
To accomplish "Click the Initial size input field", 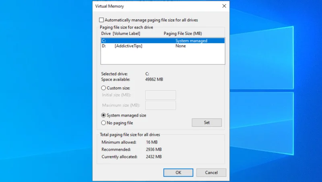I will [161, 95].
